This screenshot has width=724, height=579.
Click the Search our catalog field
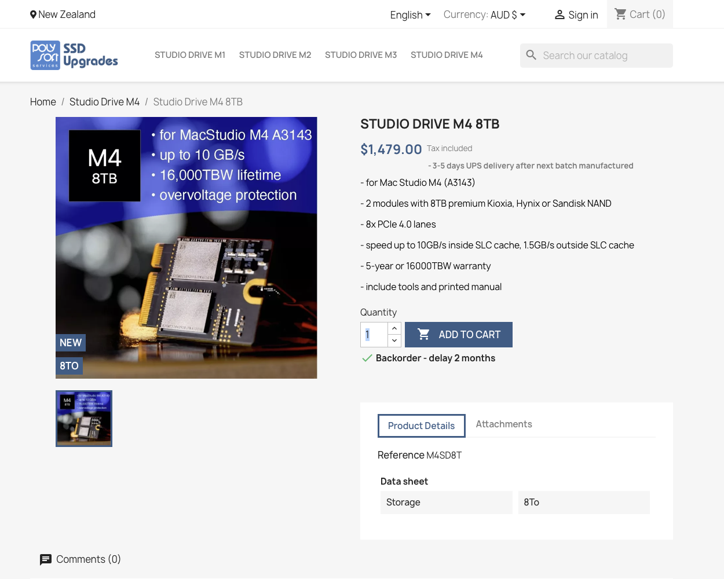(x=597, y=56)
